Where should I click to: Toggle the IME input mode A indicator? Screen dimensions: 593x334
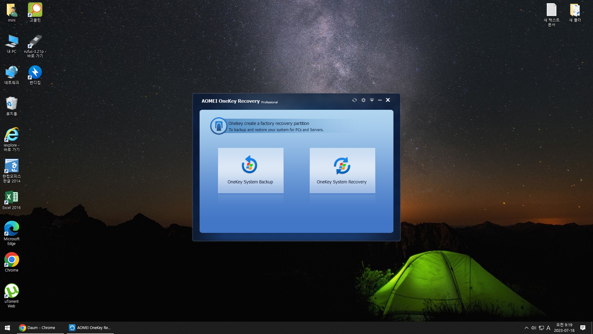pyautogui.click(x=549, y=328)
